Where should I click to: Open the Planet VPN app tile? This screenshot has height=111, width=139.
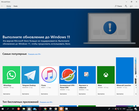tap(68, 81)
